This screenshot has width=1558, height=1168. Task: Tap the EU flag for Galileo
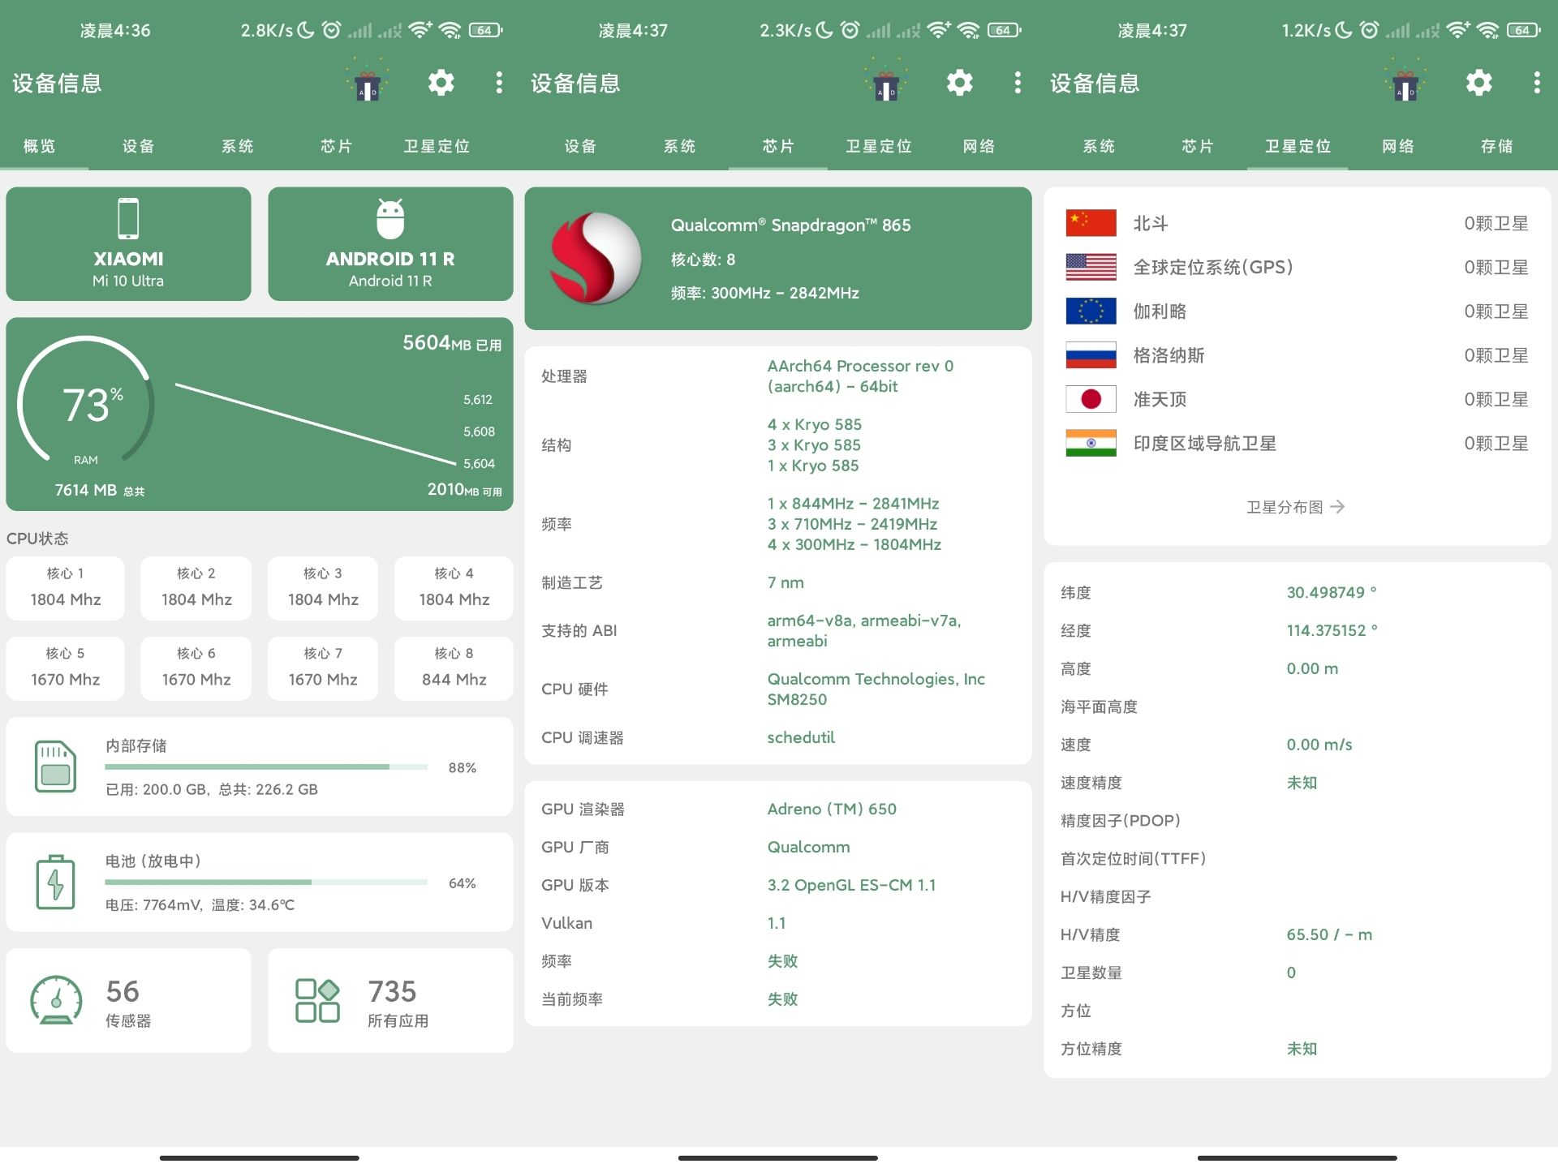click(x=1091, y=311)
